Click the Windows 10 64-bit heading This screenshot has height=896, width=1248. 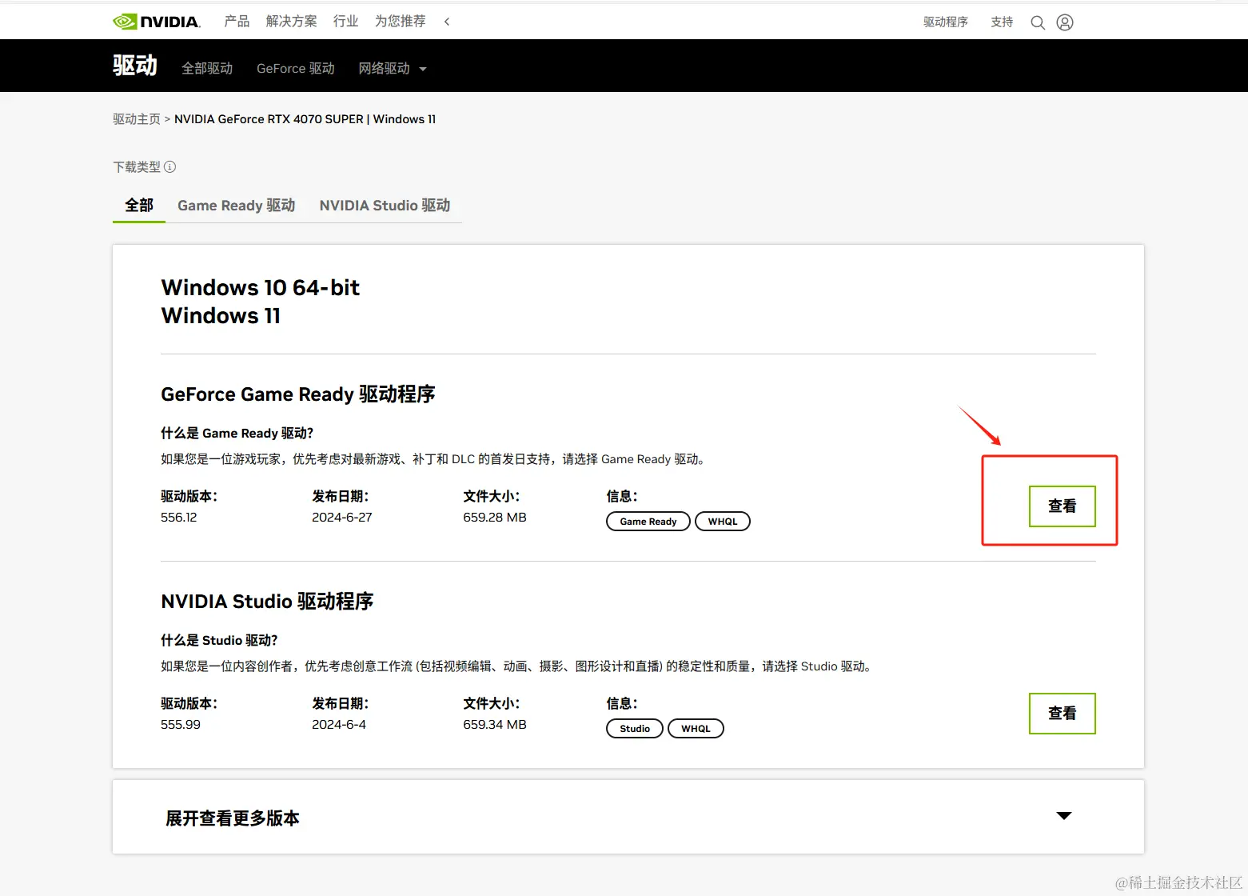(x=261, y=288)
